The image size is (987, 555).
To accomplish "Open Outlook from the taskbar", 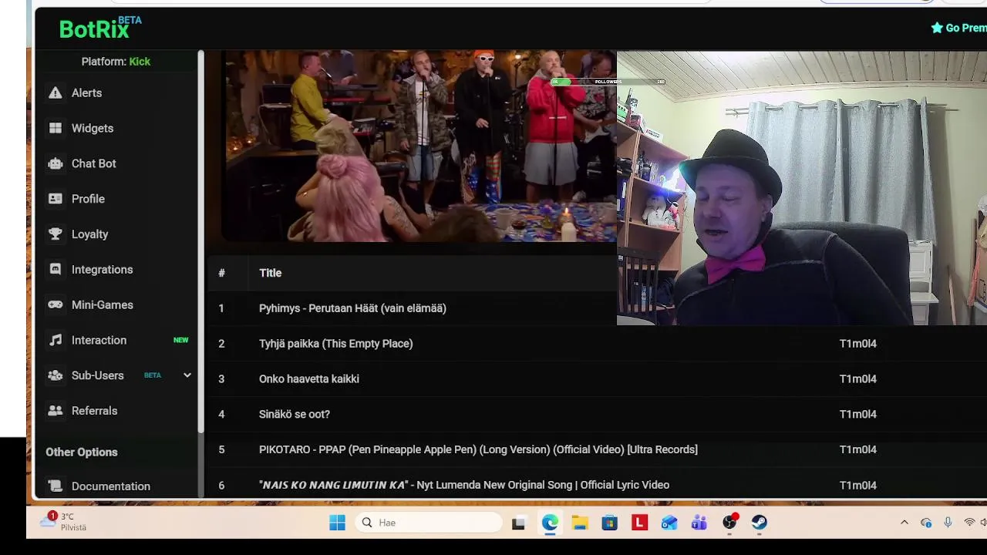I will [669, 523].
